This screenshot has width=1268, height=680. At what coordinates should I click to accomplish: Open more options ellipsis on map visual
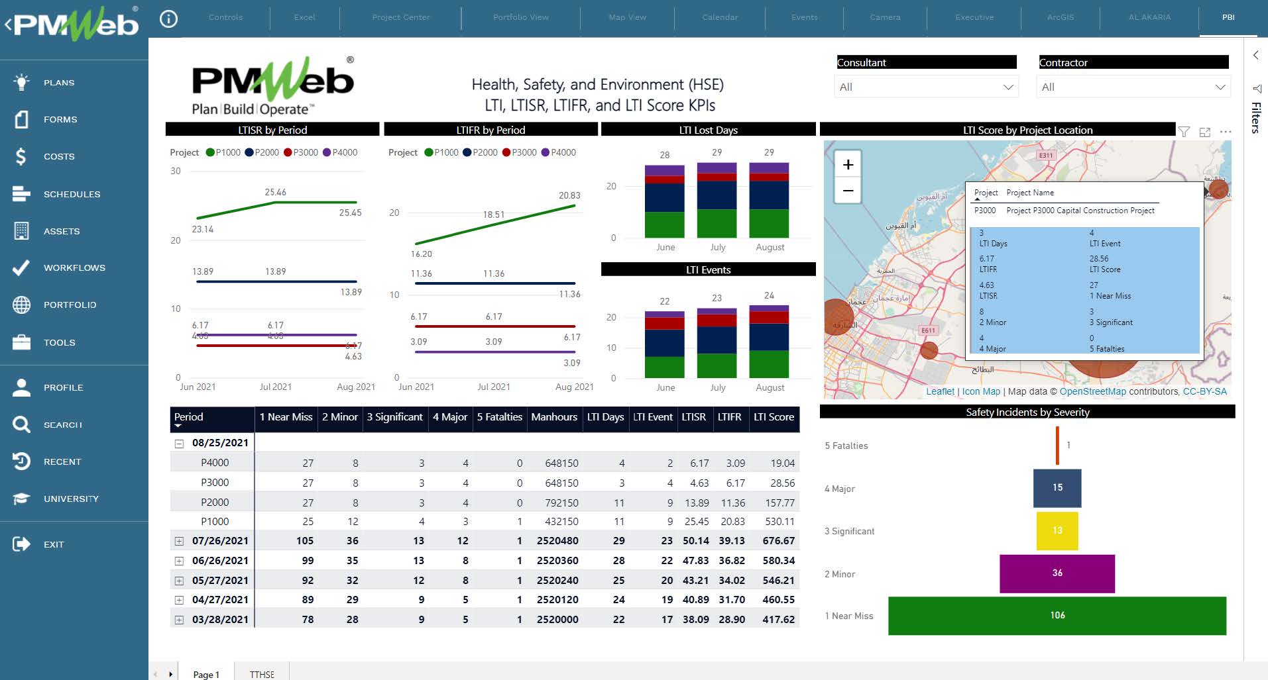click(1226, 132)
